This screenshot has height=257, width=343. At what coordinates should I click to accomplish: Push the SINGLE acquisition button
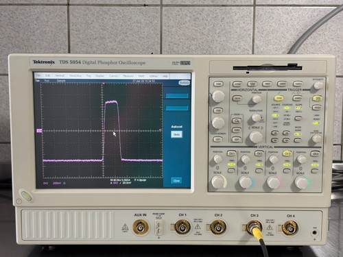coord(317,108)
